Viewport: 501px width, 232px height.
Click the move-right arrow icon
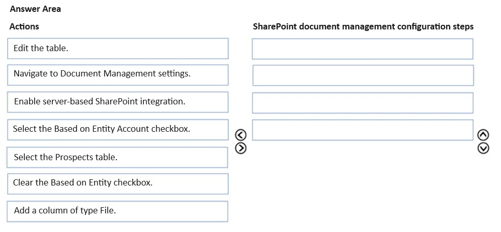(241, 148)
